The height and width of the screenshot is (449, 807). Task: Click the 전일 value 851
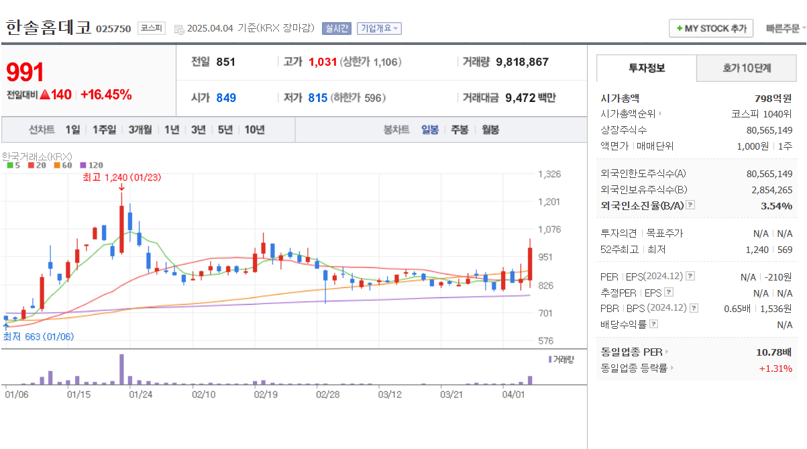tap(226, 62)
